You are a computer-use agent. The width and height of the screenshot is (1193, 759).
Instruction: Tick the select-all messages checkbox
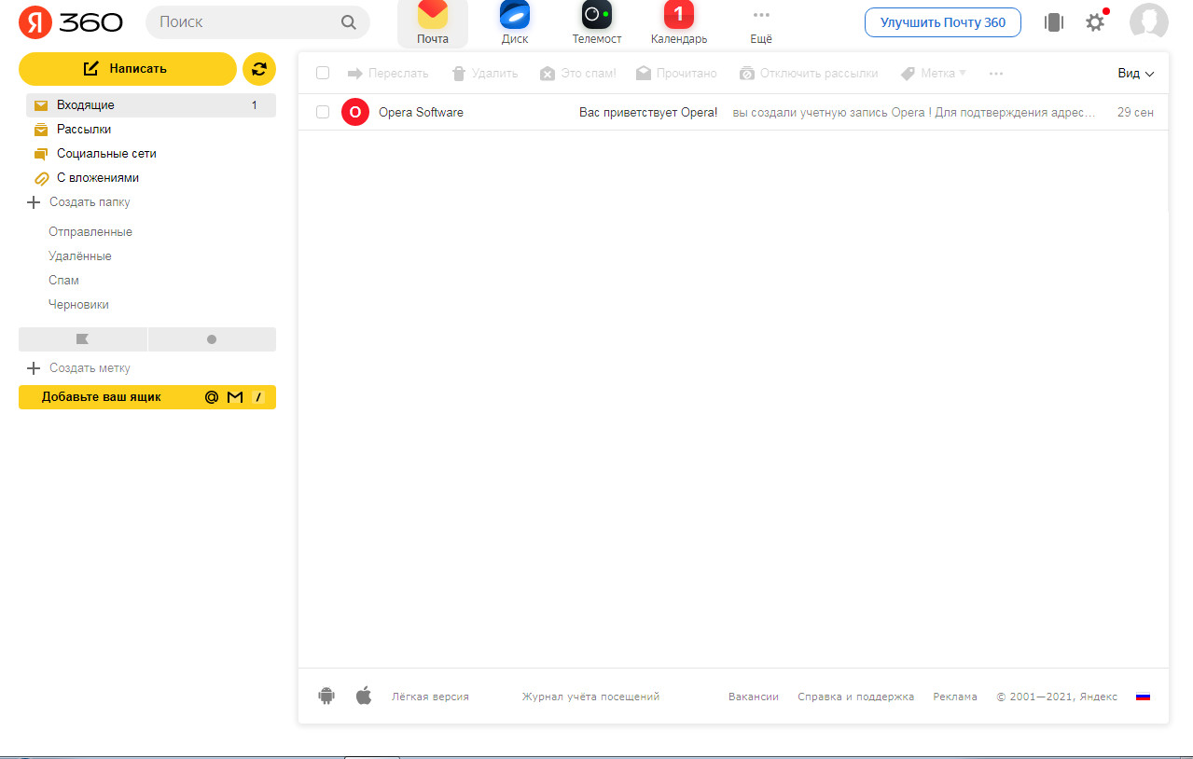323,73
